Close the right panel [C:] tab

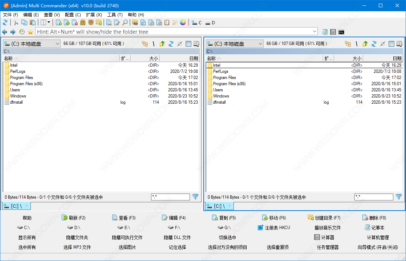230,206
